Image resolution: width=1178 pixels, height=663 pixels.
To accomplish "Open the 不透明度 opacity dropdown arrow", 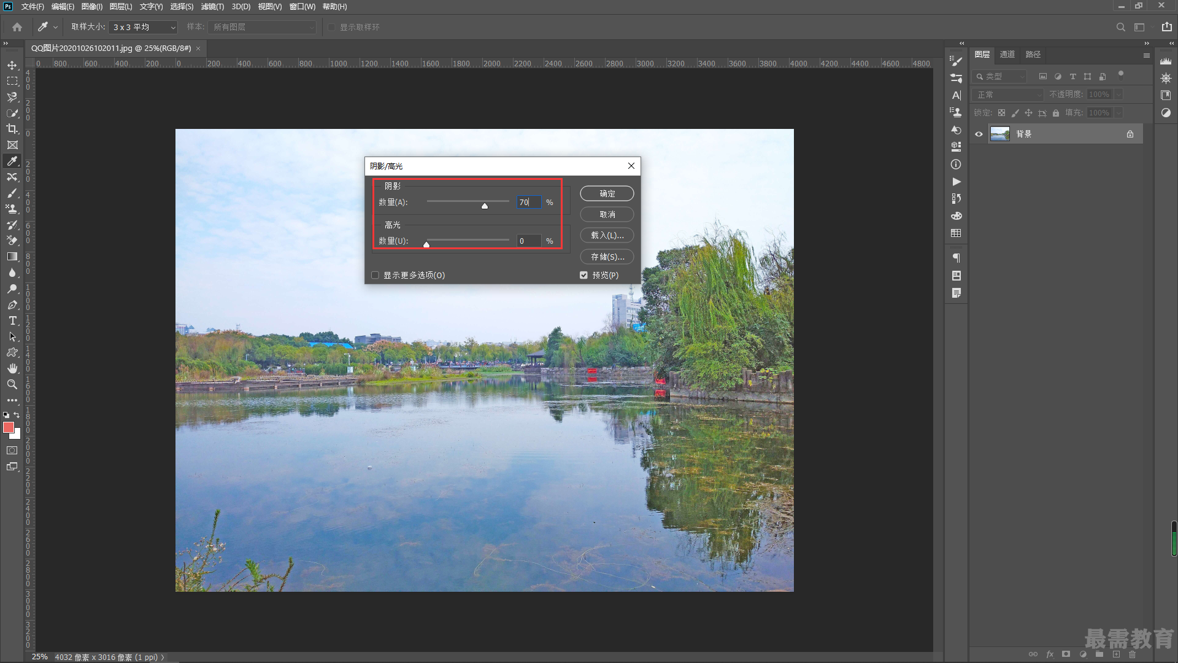I will click(x=1118, y=95).
